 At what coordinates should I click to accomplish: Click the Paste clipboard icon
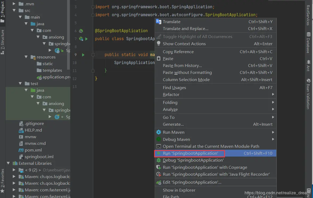coord(159,58)
